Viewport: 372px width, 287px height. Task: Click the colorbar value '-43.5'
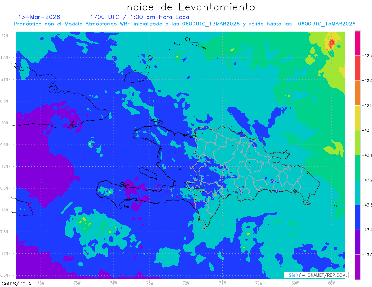pos(367,254)
